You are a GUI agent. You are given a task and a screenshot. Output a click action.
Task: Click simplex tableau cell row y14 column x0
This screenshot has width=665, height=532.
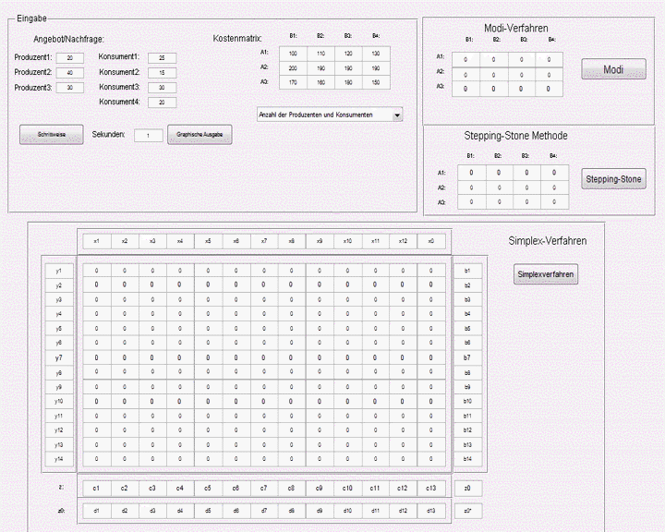tap(431, 459)
